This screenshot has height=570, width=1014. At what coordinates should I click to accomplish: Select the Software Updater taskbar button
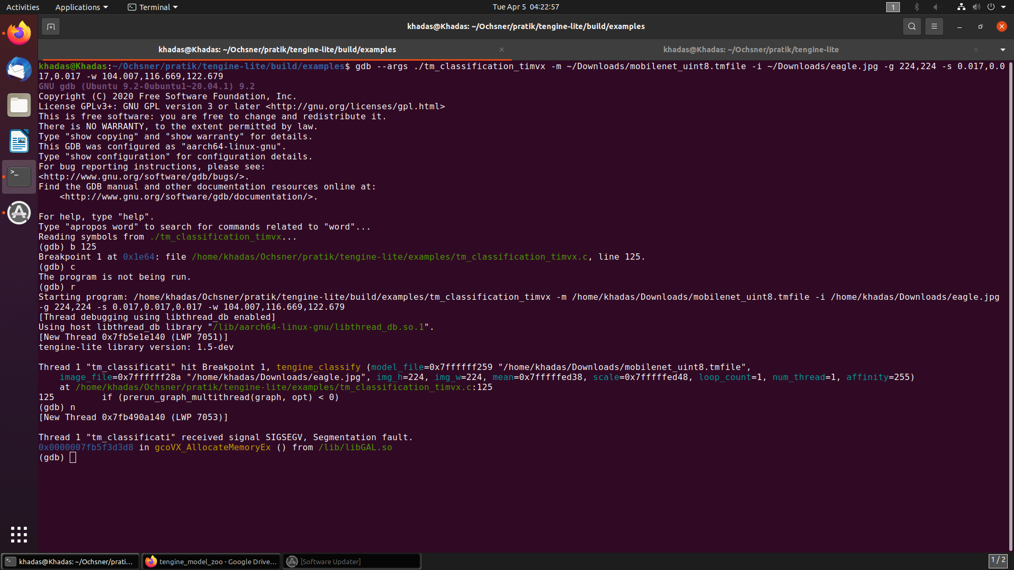352,561
